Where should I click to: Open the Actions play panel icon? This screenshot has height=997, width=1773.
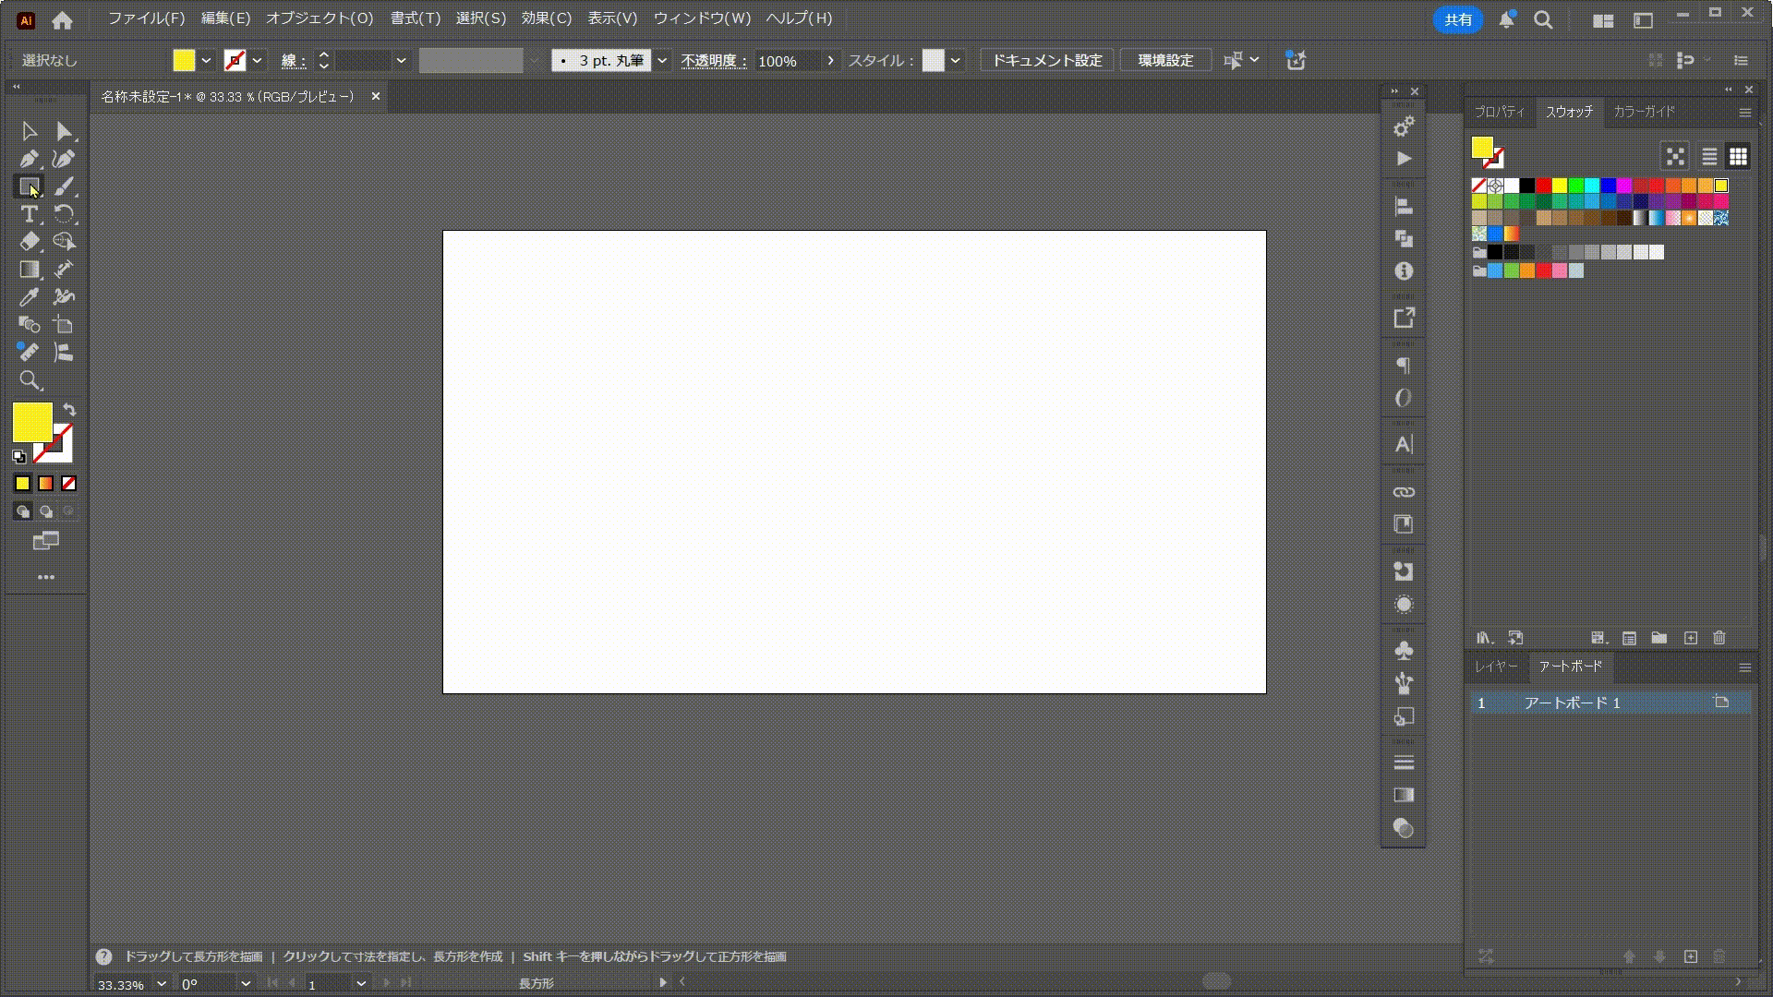[1404, 159]
